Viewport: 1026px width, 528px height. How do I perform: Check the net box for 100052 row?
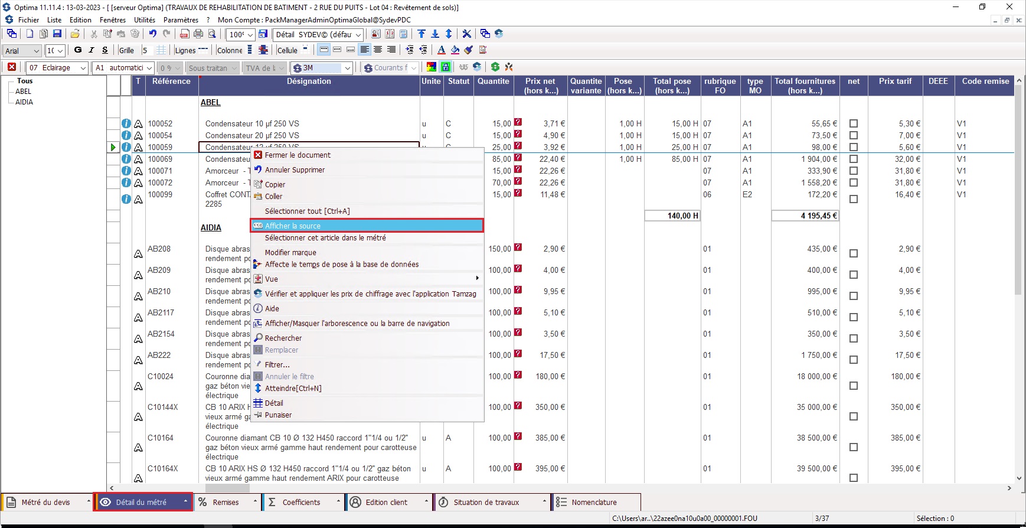click(853, 123)
